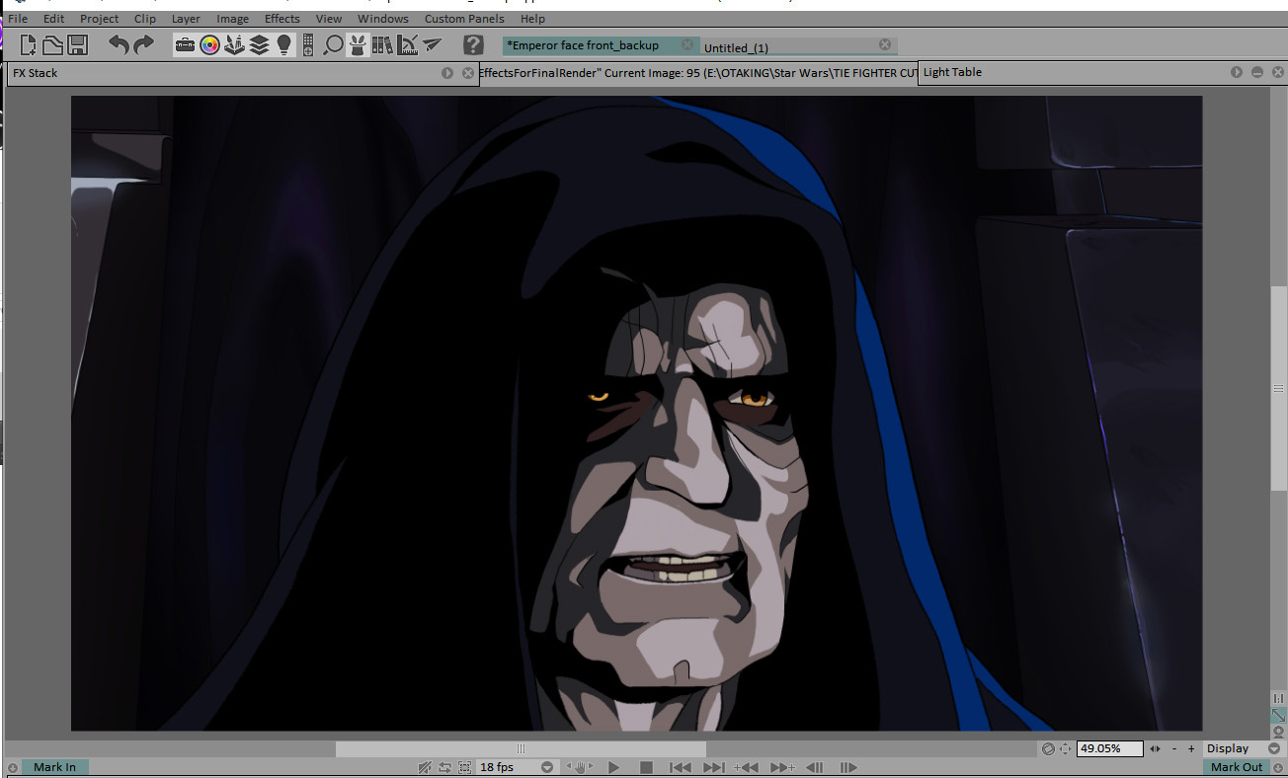Viewport: 1288px width, 778px height.
Task: Open the File menu
Action: [18, 19]
